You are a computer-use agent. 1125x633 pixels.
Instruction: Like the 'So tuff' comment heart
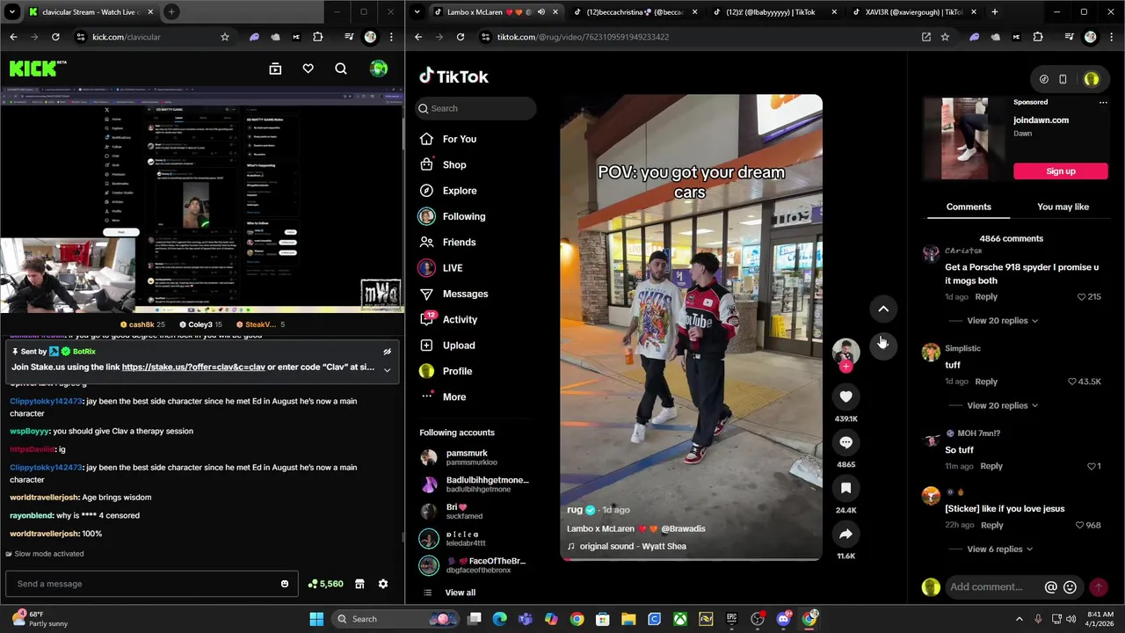[1092, 466]
